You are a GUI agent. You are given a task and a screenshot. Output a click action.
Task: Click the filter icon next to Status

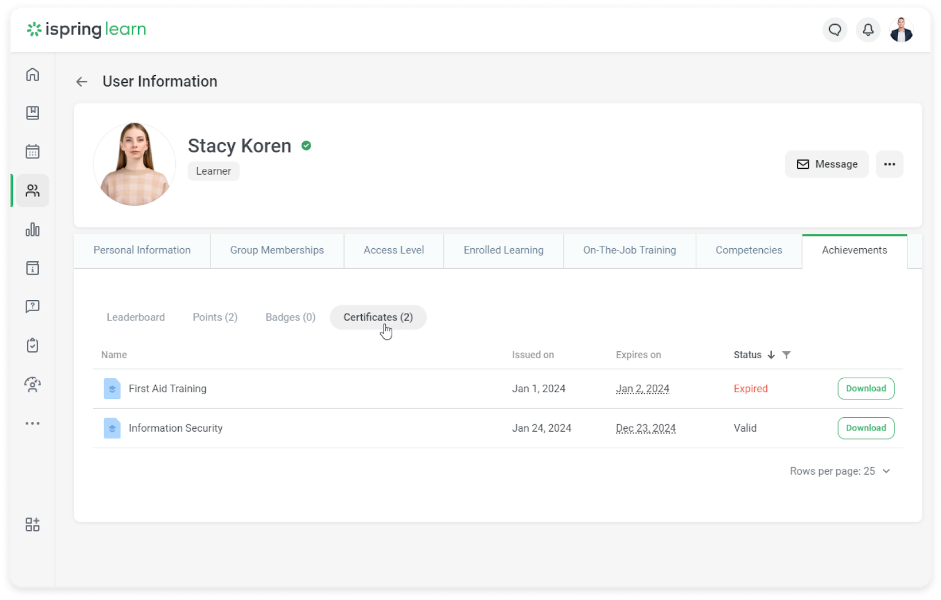[x=786, y=355]
